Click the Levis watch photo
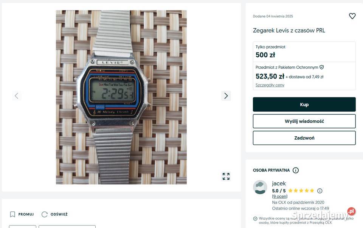This screenshot has width=363, height=228. click(x=121, y=97)
